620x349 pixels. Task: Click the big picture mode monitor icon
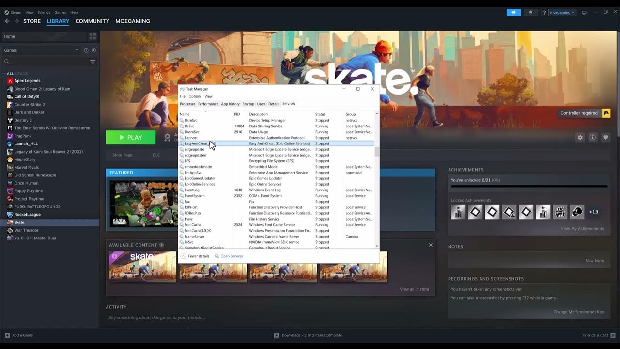pos(584,12)
